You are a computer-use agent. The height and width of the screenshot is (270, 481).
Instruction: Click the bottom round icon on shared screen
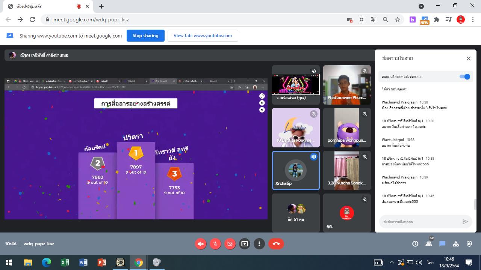click(262, 110)
